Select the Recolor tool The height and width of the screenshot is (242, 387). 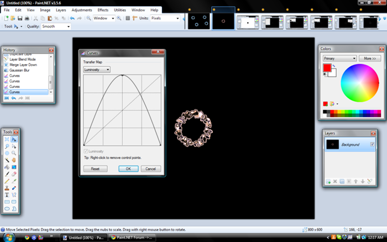point(14,188)
